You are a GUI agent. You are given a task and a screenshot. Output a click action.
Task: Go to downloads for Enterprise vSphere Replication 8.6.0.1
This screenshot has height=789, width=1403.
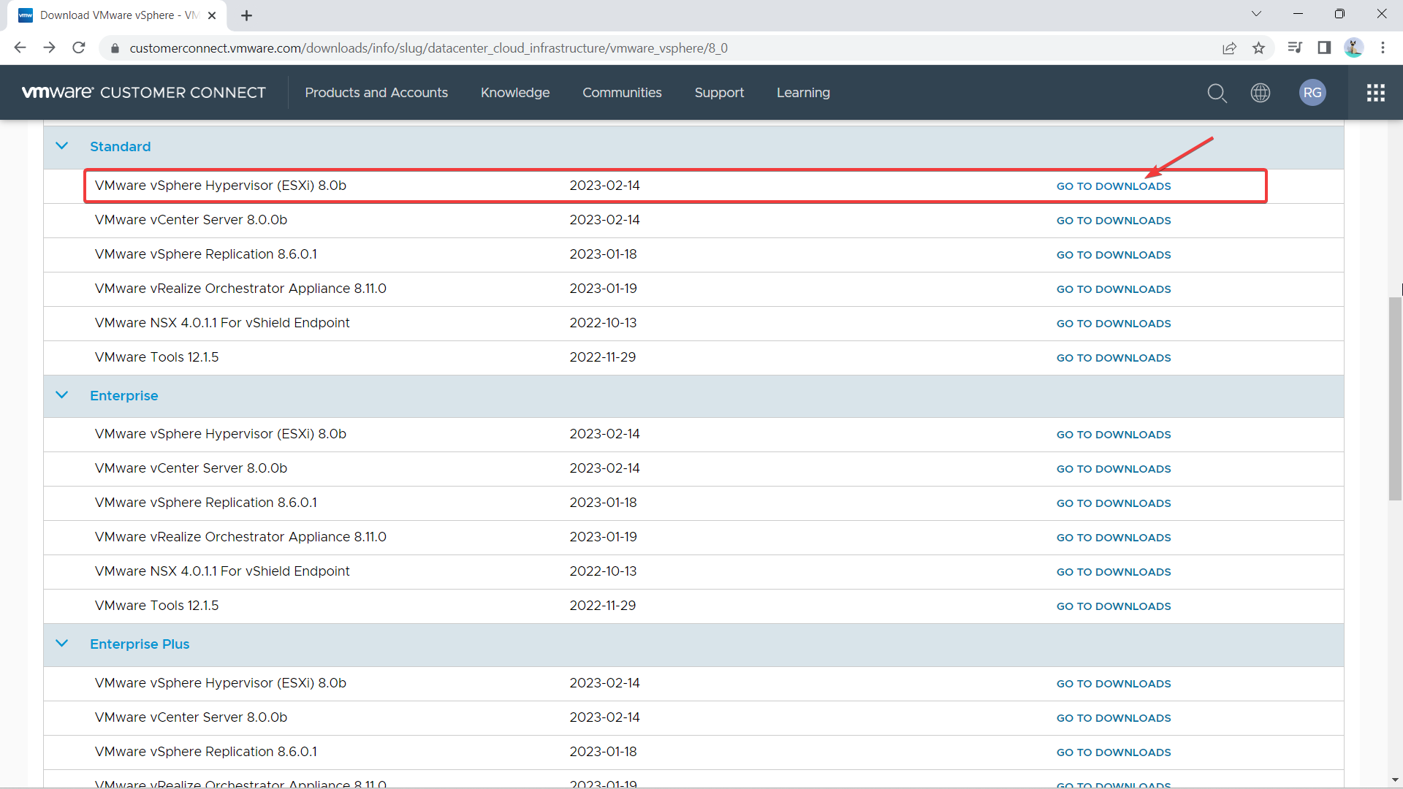click(1113, 503)
